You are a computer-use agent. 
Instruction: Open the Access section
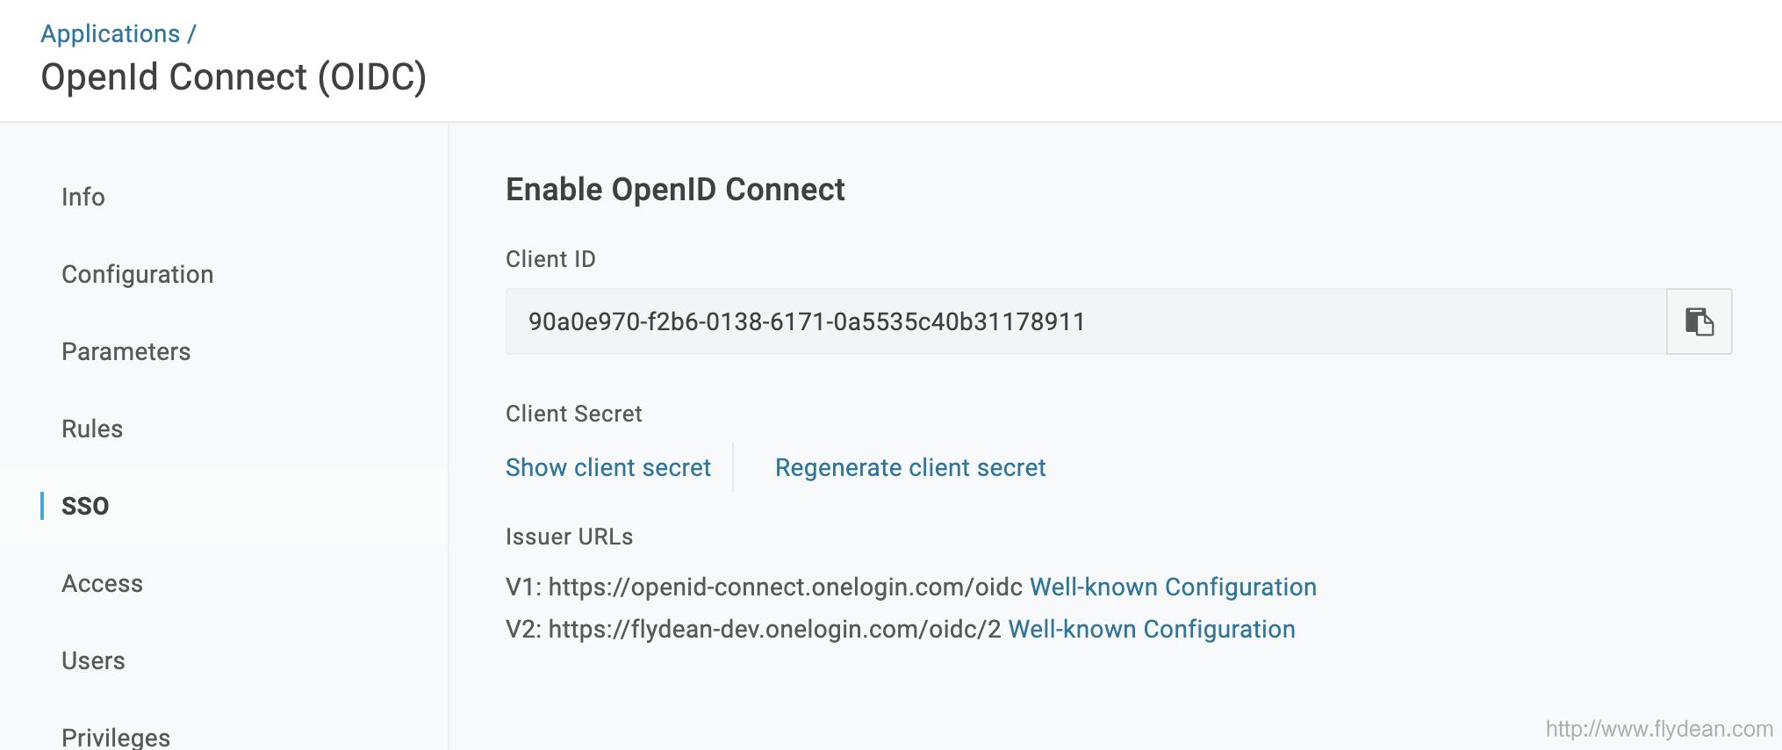click(102, 583)
